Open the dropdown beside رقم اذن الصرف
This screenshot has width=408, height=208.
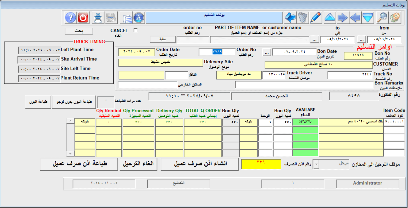316,164
